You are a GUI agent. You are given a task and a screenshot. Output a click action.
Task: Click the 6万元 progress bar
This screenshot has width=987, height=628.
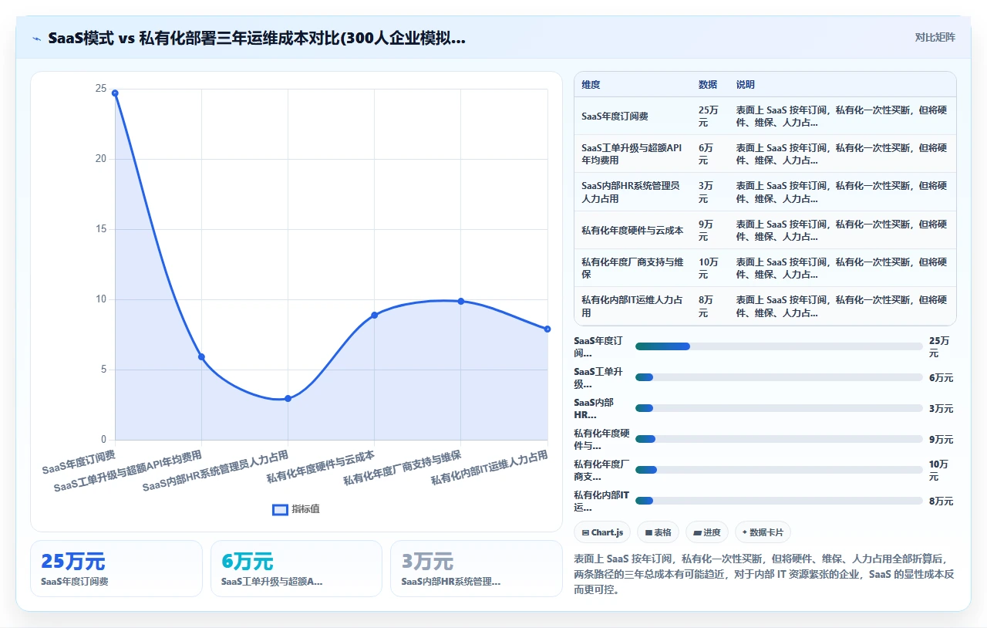pyautogui.click(x=779, y=377)
